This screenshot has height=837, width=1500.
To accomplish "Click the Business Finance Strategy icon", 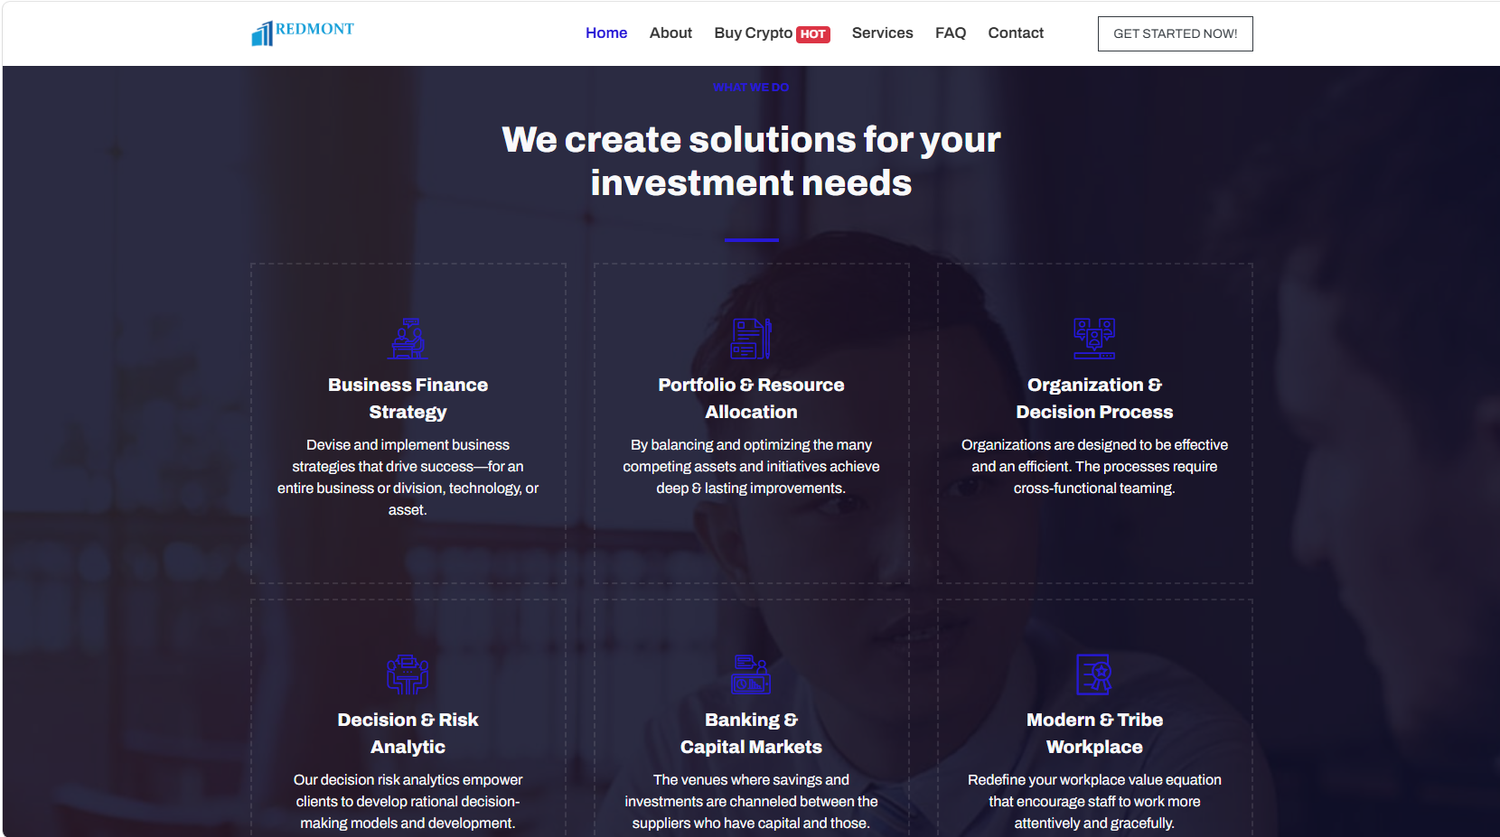I will [408, 339].
